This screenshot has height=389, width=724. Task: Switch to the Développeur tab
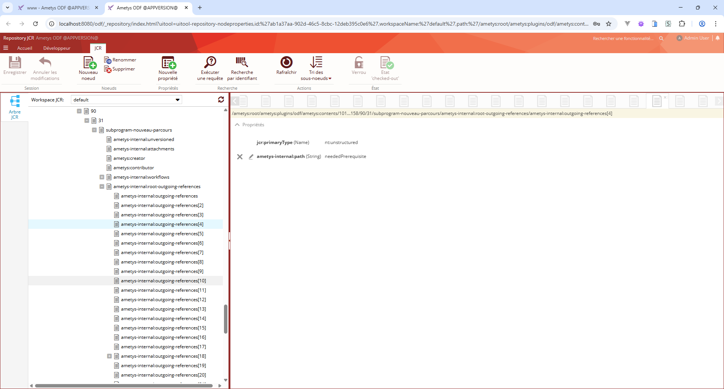tap(57, 48)
